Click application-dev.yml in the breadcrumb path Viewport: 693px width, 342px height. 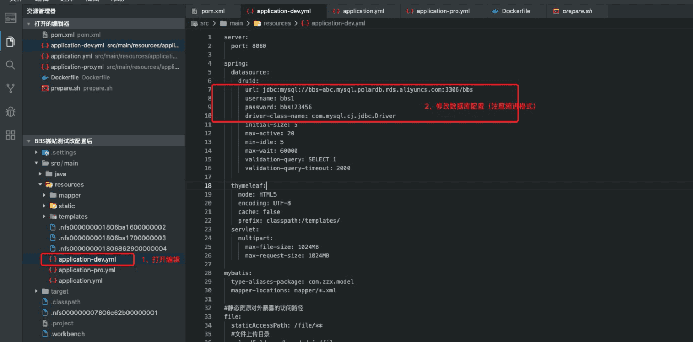pyautogui.click(x=339, y=23)
